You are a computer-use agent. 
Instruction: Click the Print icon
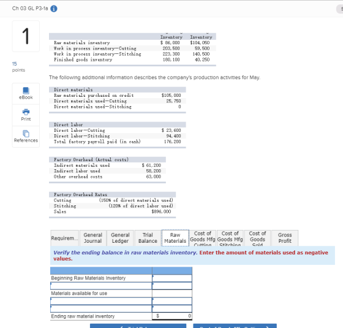pyautogui.click(x=26, y=115)
